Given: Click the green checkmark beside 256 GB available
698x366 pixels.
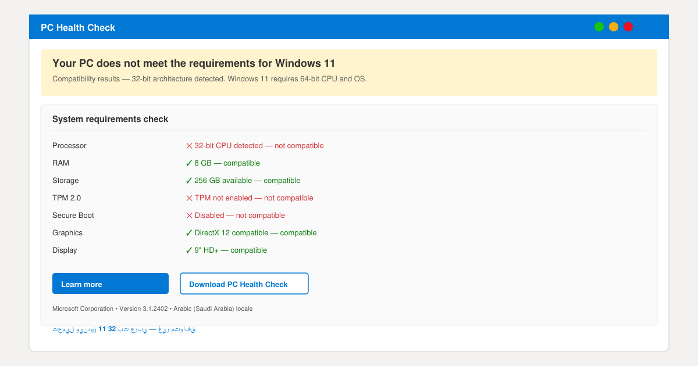Looking at the screenshot, I should tap(189, 181).
